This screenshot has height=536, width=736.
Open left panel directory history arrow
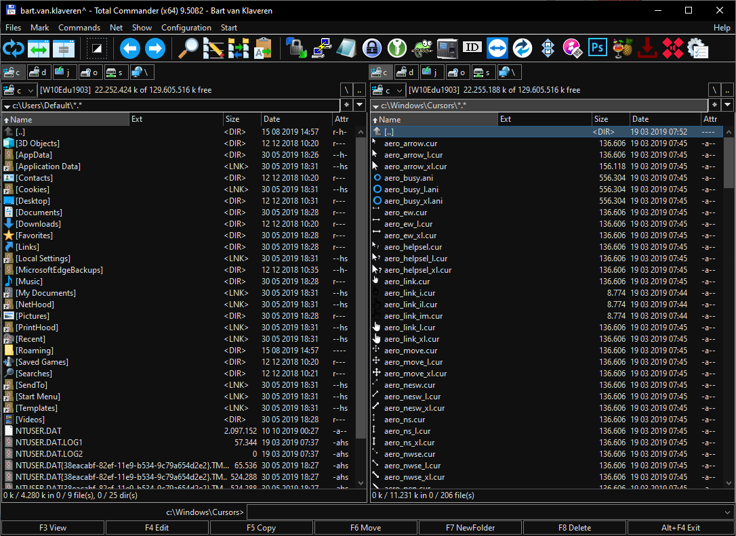(x=360, y=105)
